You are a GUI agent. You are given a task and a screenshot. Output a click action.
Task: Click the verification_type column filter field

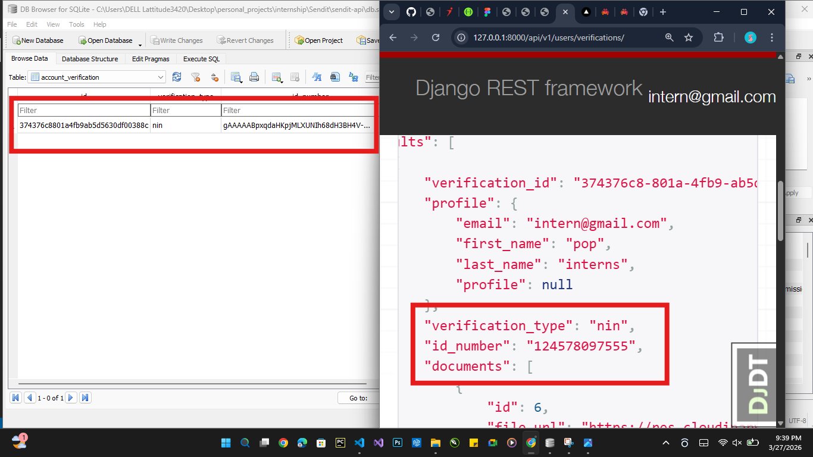tap(185, 110)
